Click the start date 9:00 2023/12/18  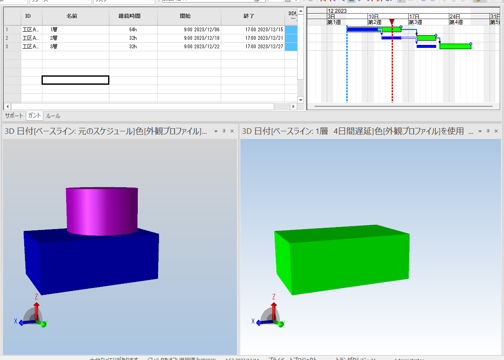coord(189,38)
